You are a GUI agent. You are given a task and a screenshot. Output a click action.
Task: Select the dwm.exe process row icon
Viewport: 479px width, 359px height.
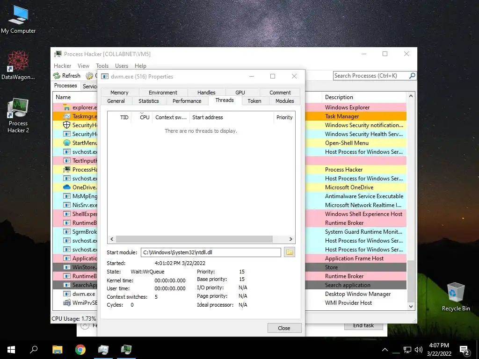66,294
